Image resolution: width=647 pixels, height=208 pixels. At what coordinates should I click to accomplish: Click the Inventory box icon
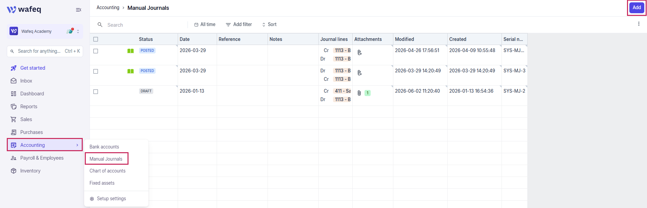(14, 171)
